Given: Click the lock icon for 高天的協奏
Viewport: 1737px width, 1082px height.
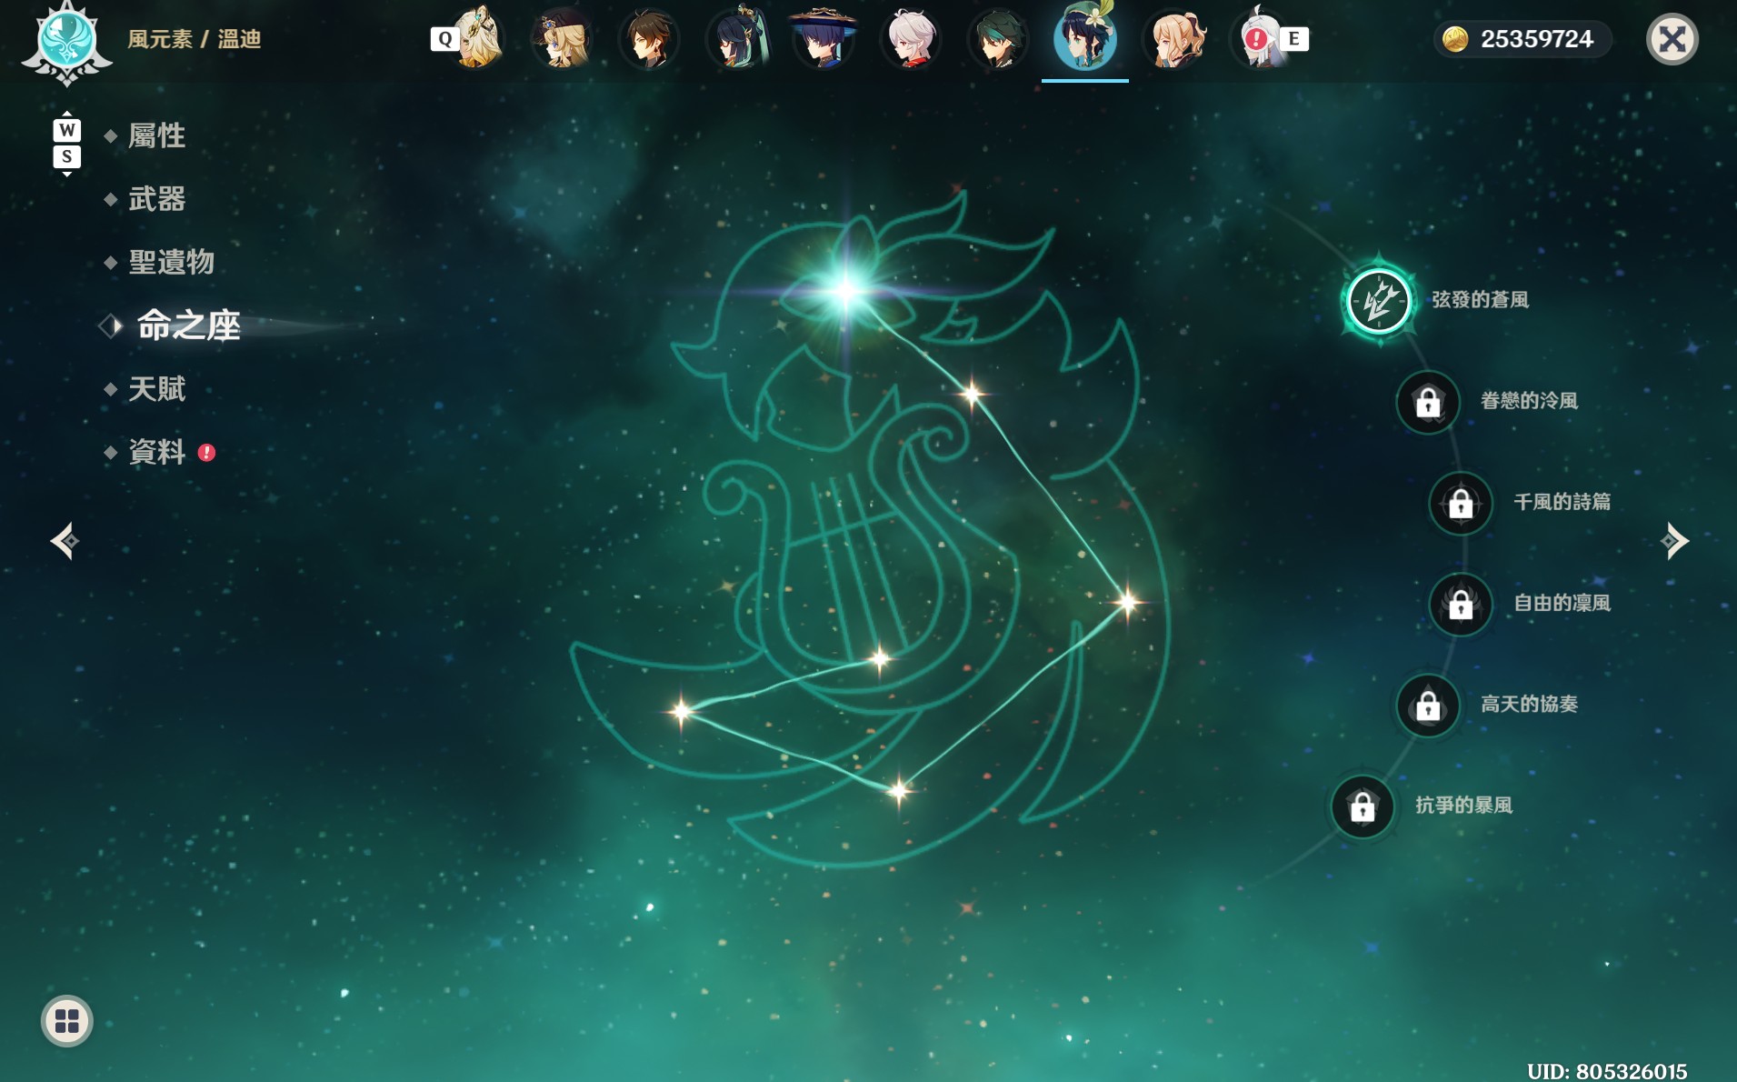Looking at the screenshot, I should (x=1428, y=705).
